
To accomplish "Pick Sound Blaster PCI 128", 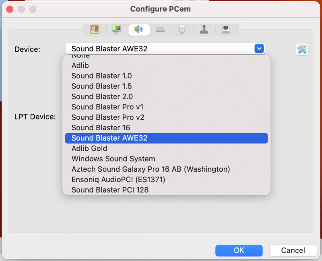I will [110, 190].
